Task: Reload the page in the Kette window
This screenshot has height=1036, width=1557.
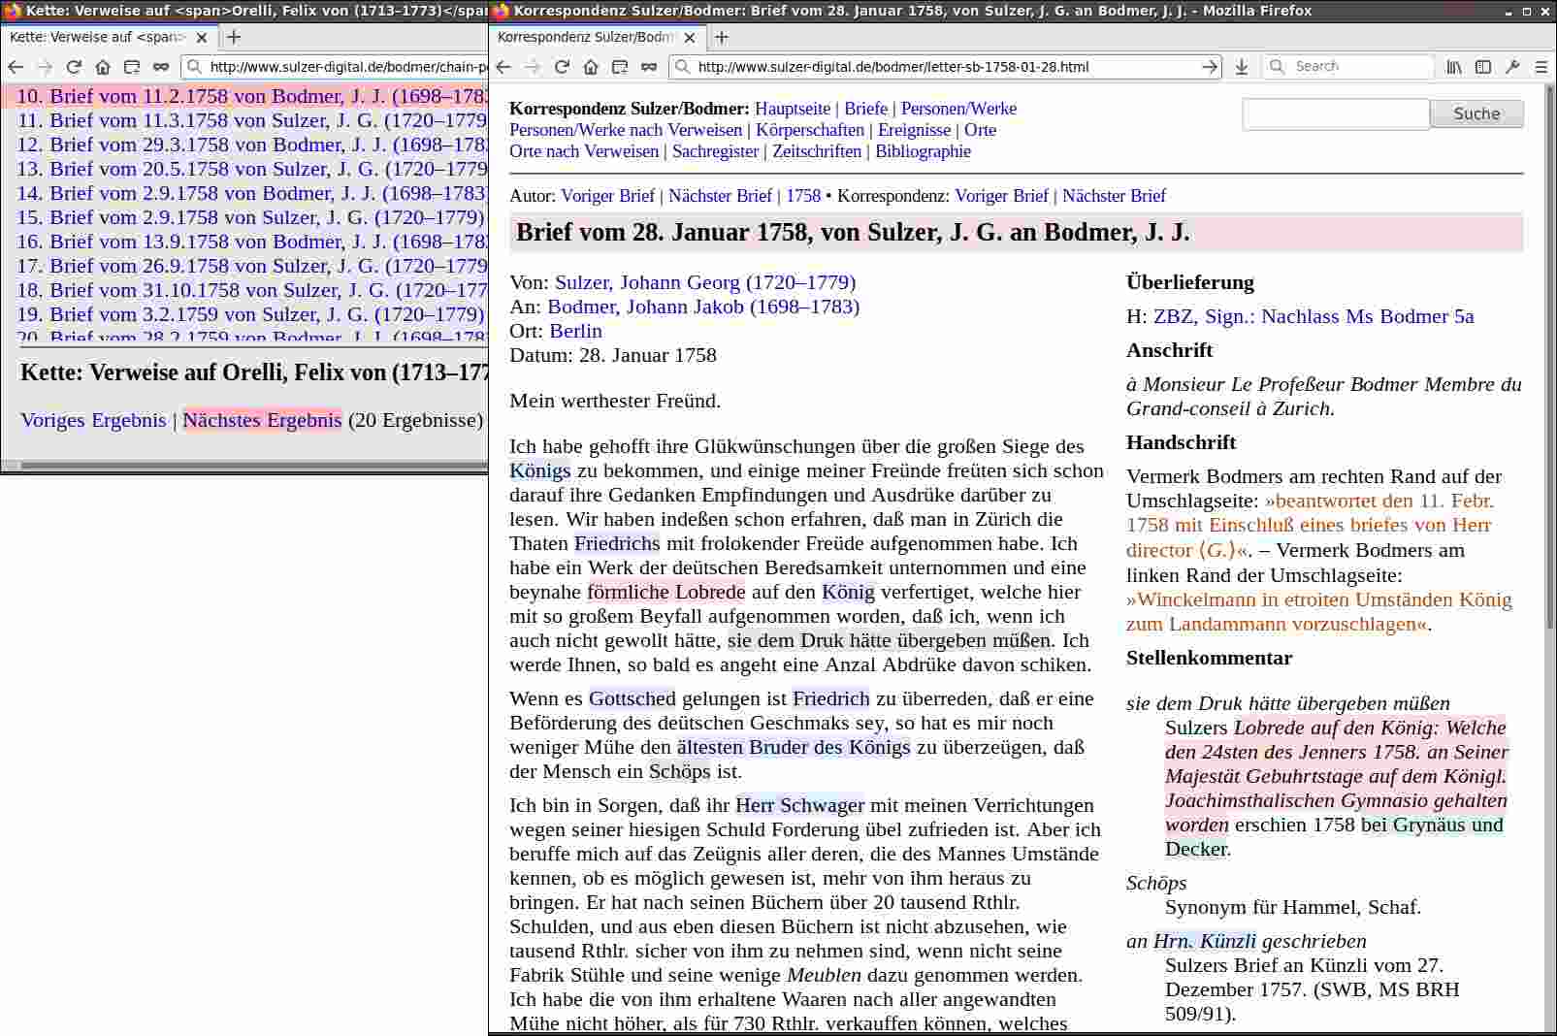Action: [x=74, y=67]
